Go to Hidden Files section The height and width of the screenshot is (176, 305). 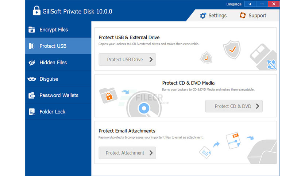pos(58,63)
